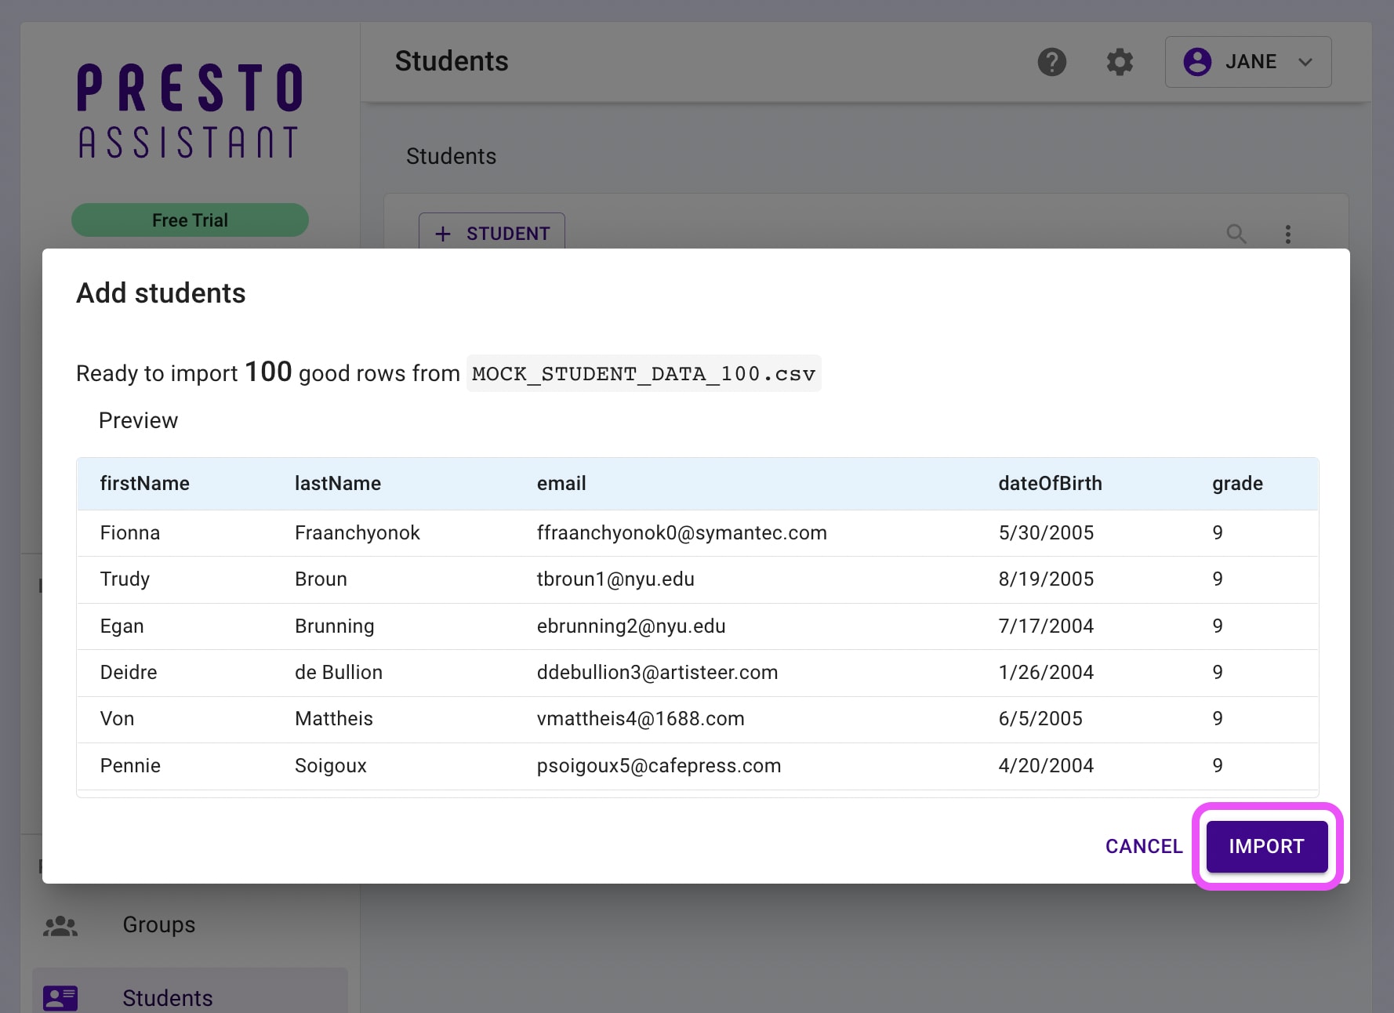The image size is (1394, 1013).
Task: Click tbroun1@nyu.edu email cell
Action: point(615,579)
